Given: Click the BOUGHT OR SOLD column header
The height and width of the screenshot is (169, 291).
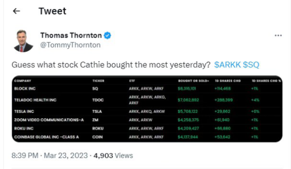Looking at the screenshot, I should 194,81.
